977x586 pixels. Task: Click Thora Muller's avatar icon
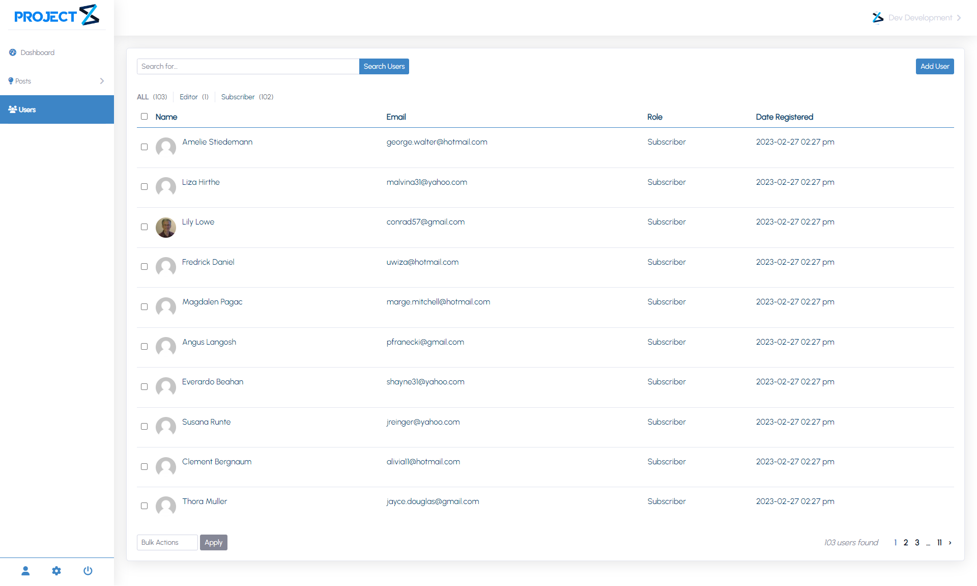[166, 506]
